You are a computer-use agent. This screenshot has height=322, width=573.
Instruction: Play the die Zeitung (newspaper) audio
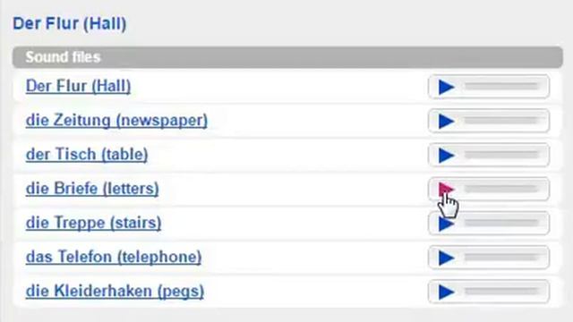click(446, 122)
